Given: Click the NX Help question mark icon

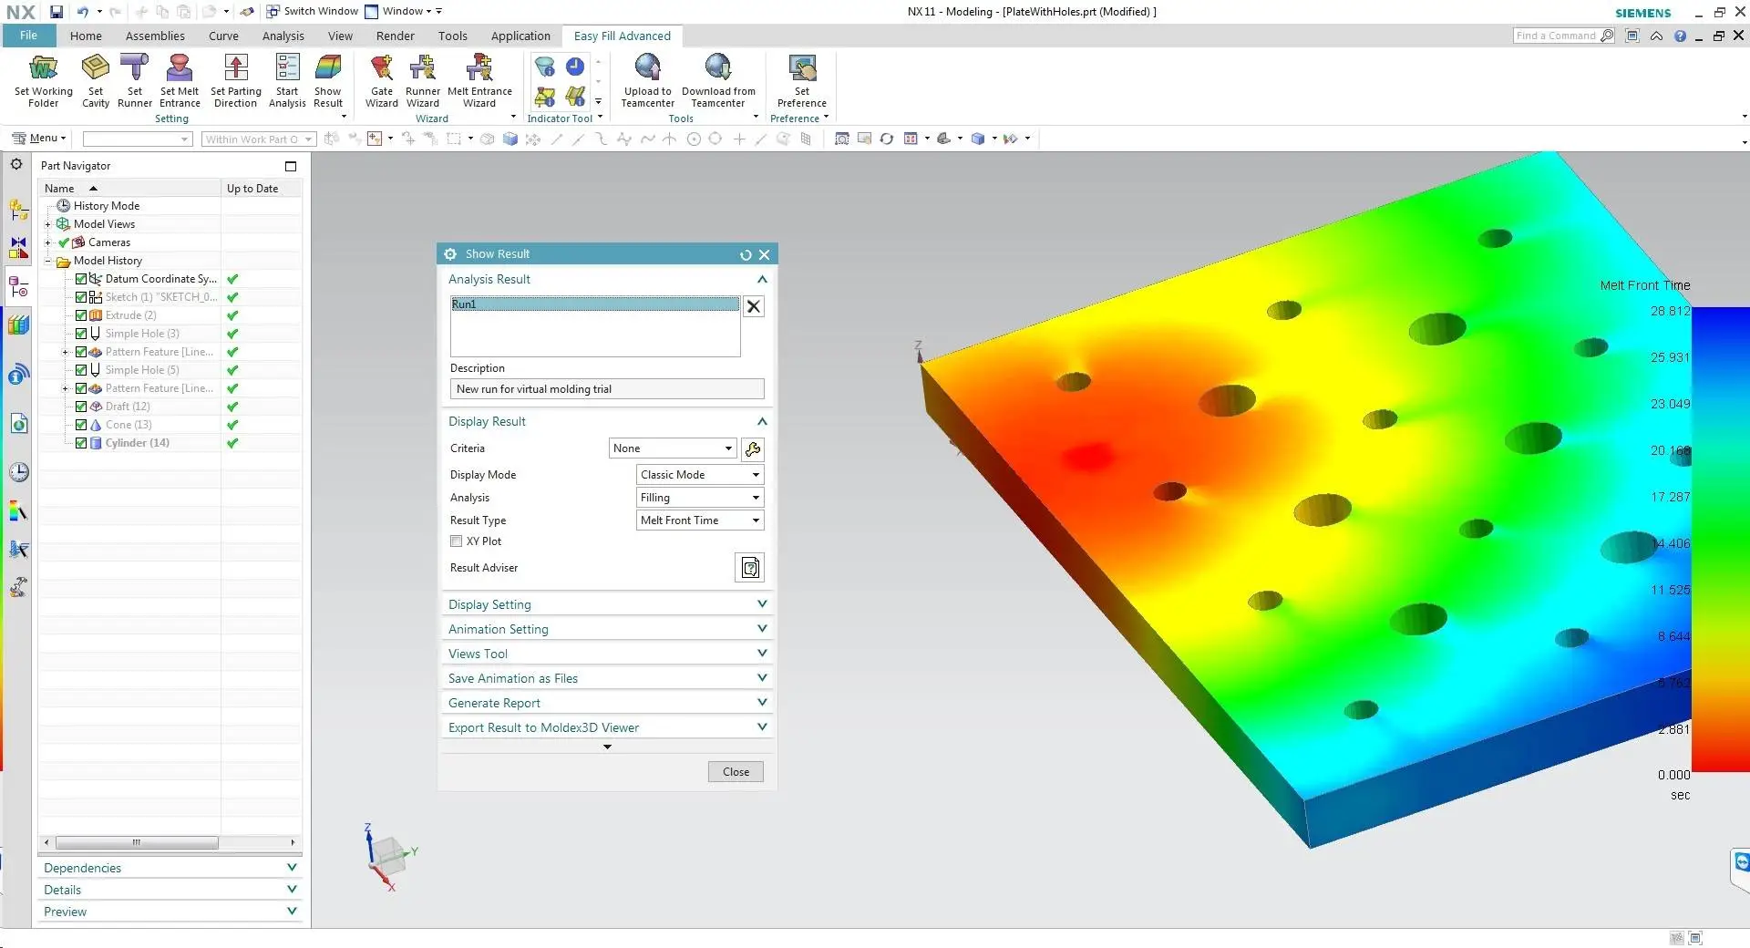Looking at the screenshot, I should 1680,36.
